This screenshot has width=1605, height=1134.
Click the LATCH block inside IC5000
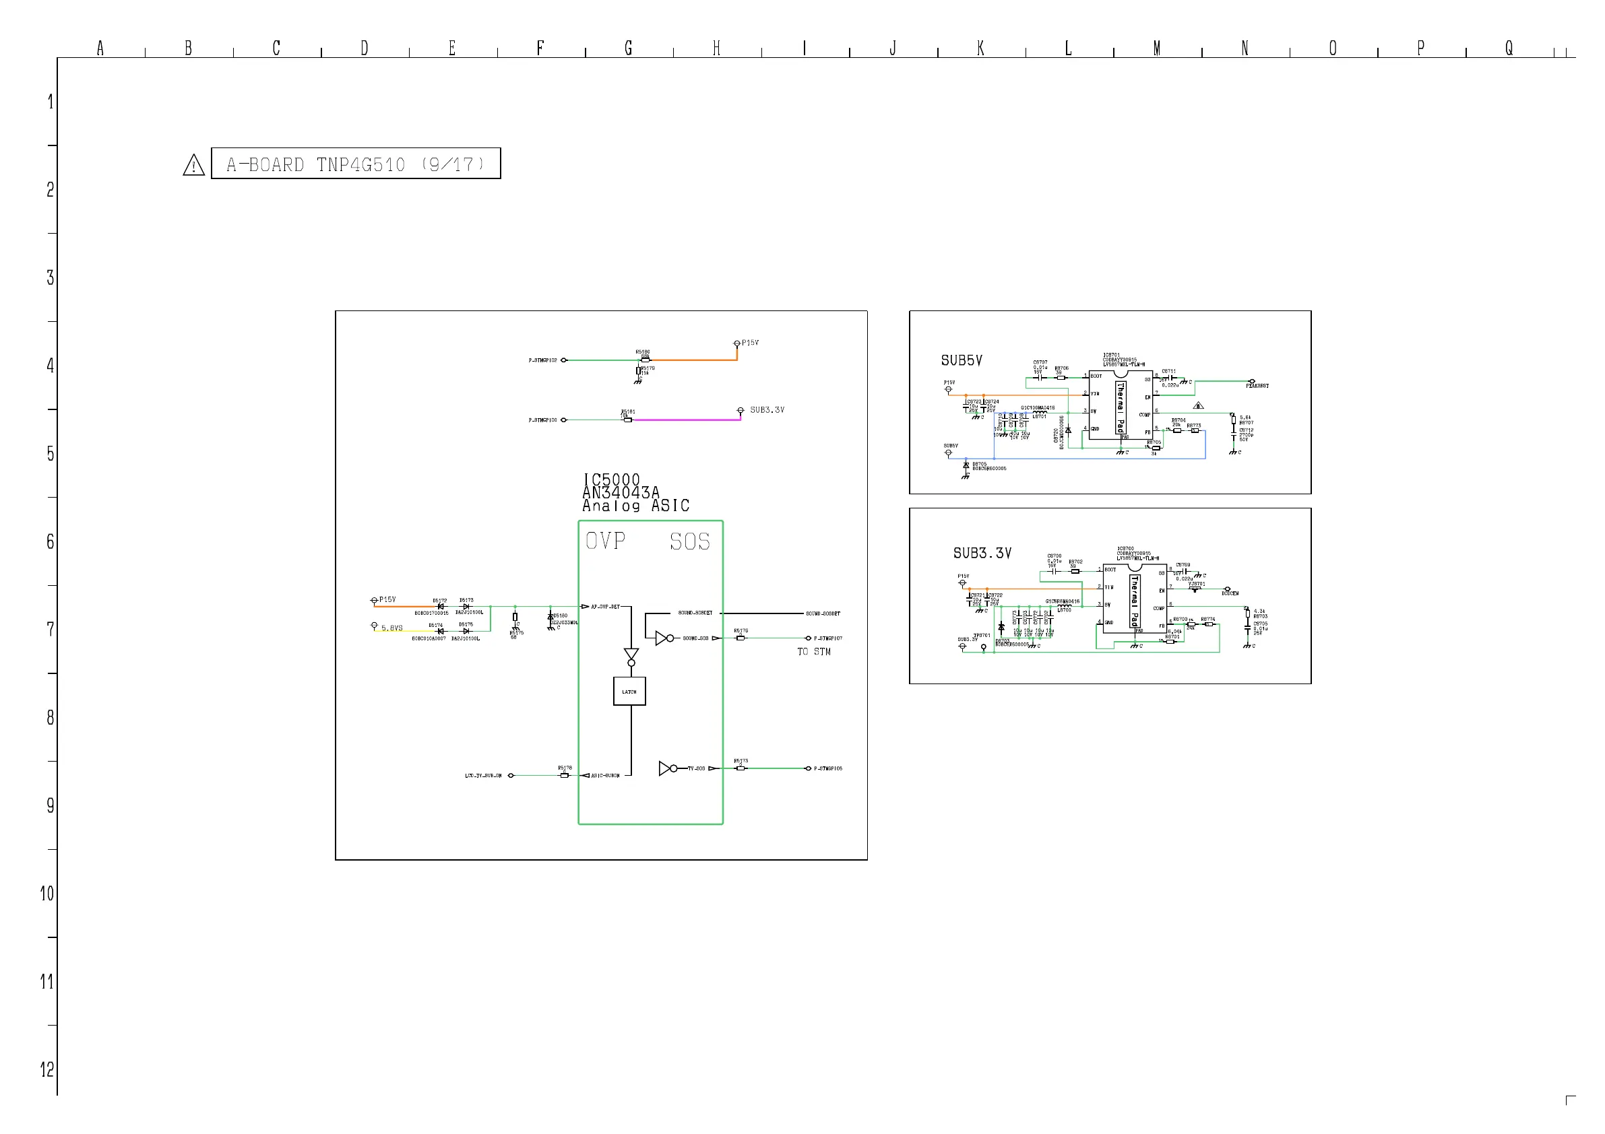click(629, 692)
